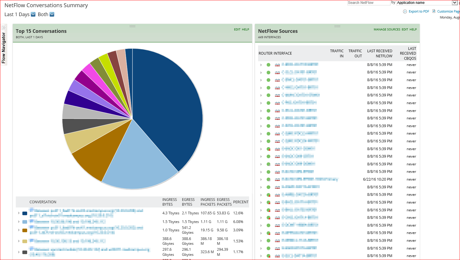Click HELP in Top 15 Conversations header
This screenshot has width=460, height=260.
pyautogui.click(x=246, y=30)
